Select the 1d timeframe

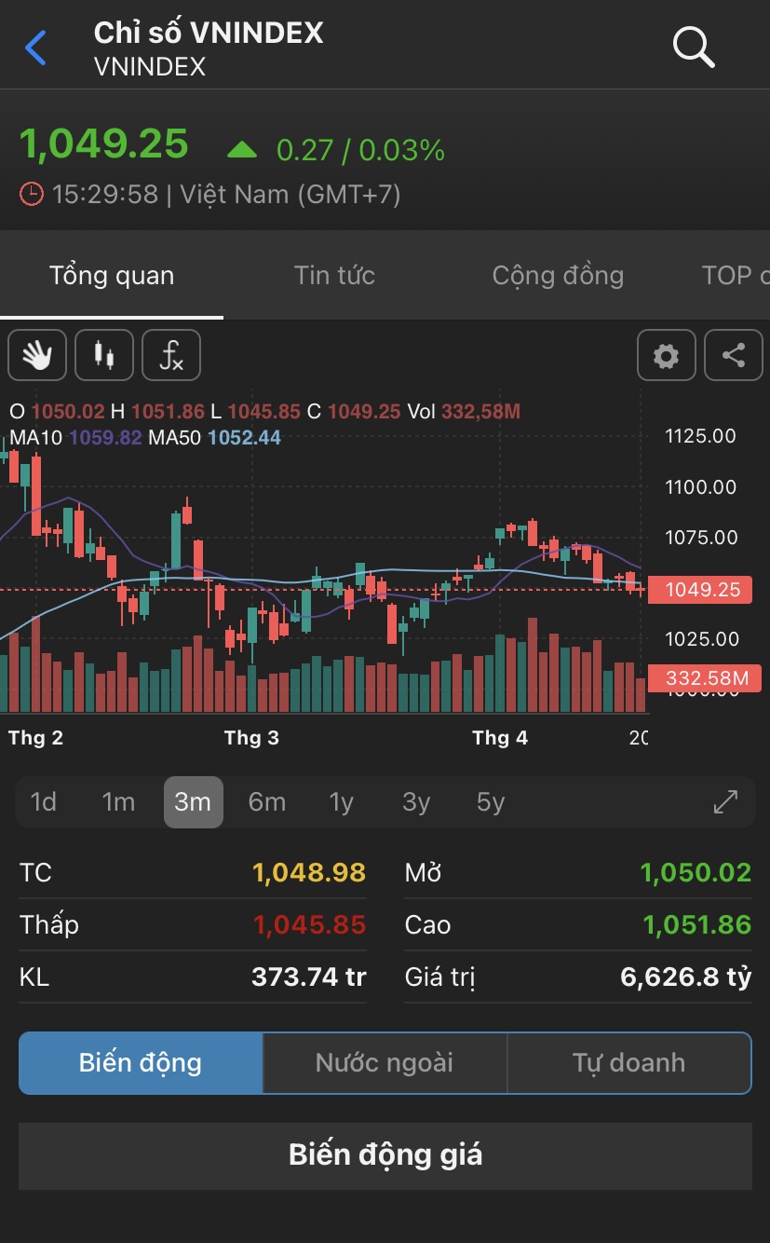(44, 802)
